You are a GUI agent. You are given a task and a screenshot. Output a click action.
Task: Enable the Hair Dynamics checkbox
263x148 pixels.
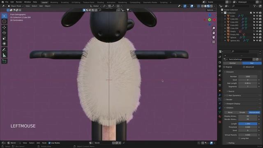tap(227, 95)
